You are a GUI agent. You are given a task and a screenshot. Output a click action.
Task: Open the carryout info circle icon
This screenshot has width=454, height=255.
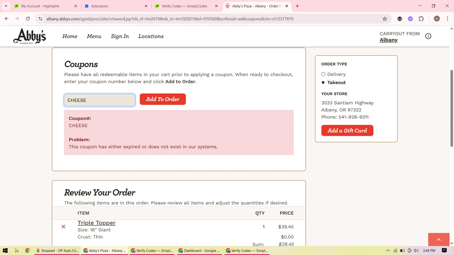point(428,36)
